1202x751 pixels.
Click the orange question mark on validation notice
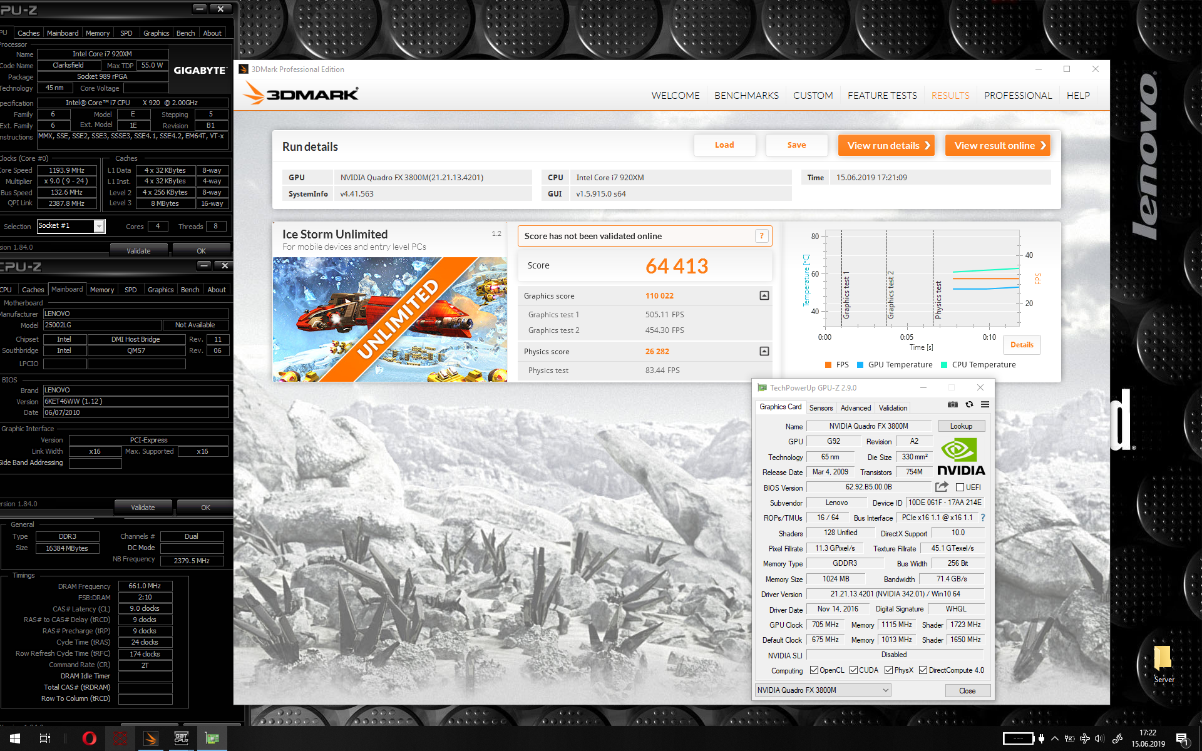[761, 236]
